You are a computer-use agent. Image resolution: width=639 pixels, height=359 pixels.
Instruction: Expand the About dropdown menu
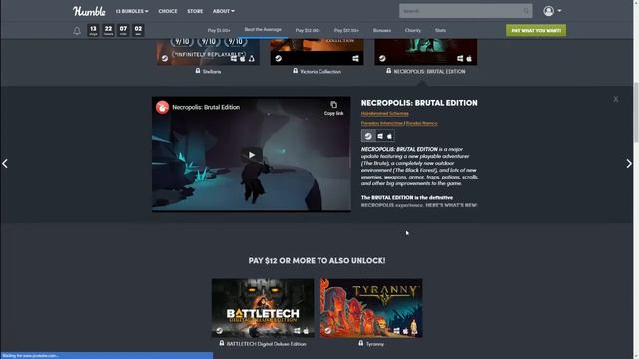pos(223,11)
